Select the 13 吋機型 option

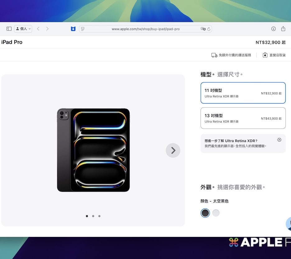tap(243, 118)
